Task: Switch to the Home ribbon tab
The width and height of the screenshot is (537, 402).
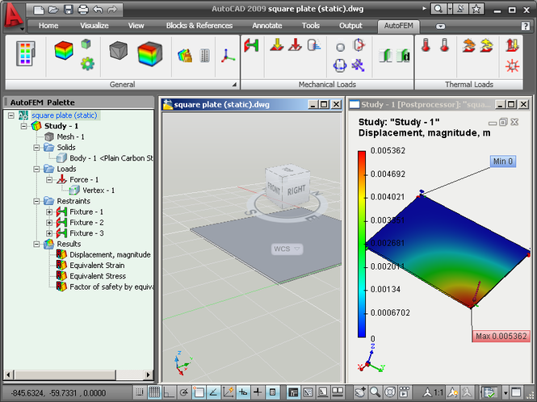Action: point(48,26)
